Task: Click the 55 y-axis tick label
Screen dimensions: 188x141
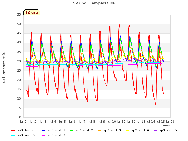Action: click(x=19, y=14)
